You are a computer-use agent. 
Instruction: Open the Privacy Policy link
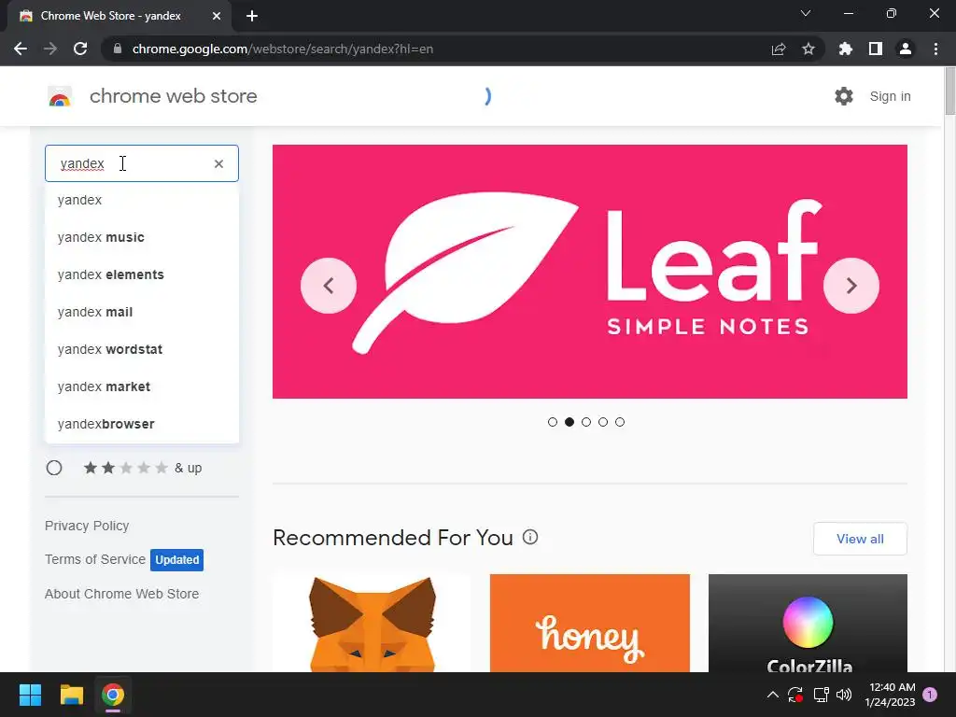click(x=87, y=526)
